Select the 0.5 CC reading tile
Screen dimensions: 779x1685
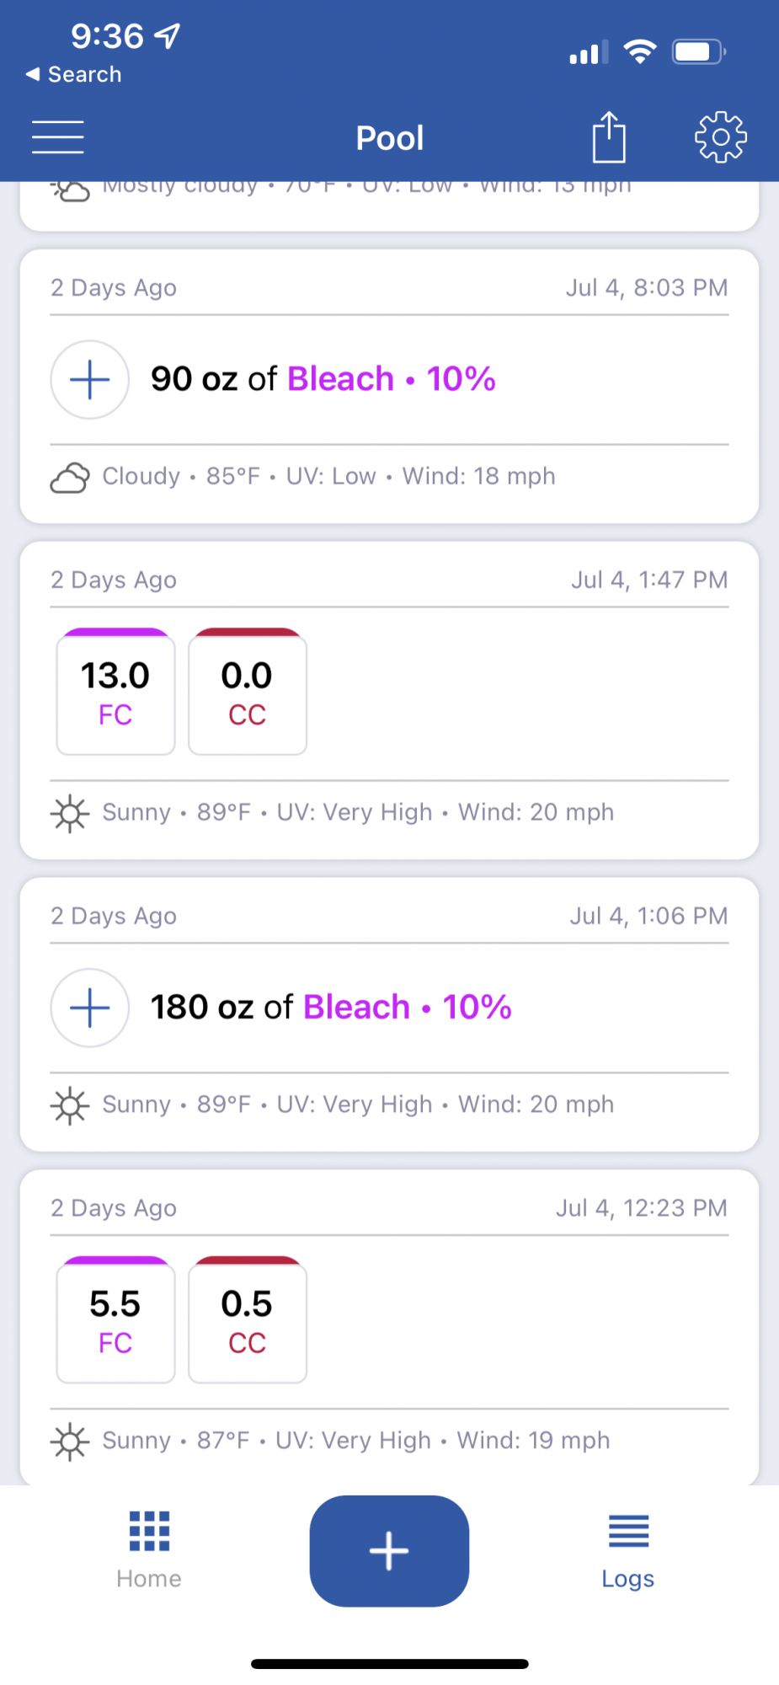pyautogui.click(x=248, y=1320)
